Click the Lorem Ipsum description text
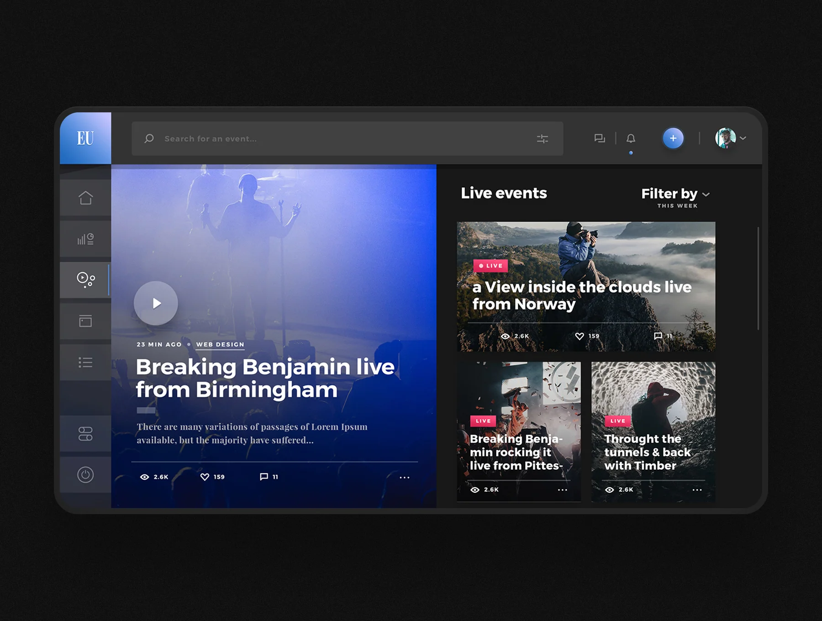The width and height of the screenshot is (822, 621). point(252,433)
